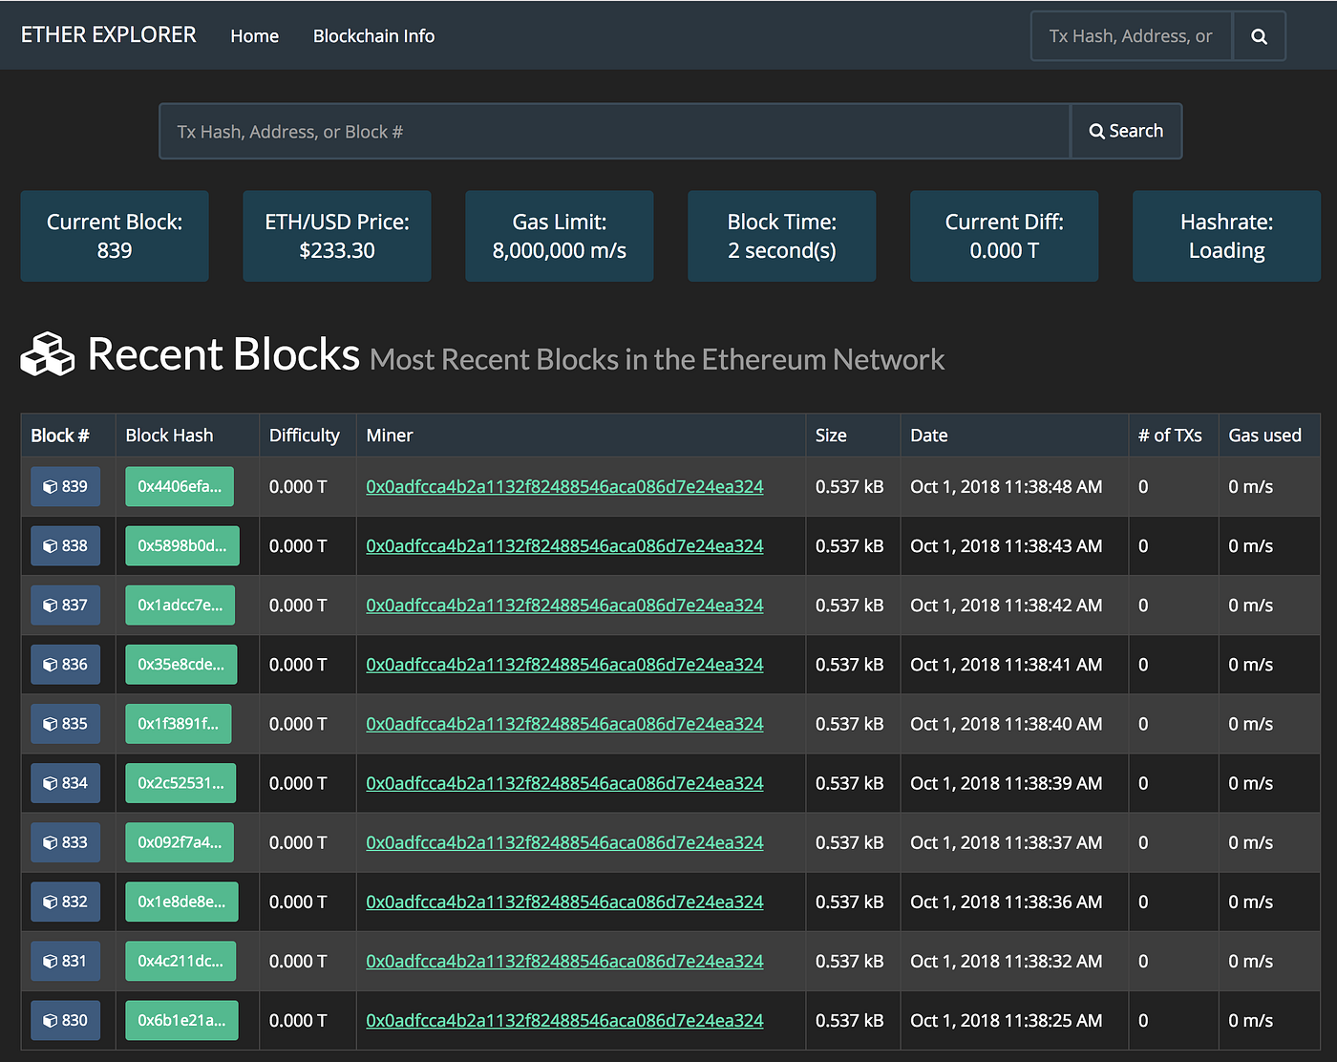Open the Blockchain Info menu item
Screen dimensions: 1337x1062
pos(373,36)
